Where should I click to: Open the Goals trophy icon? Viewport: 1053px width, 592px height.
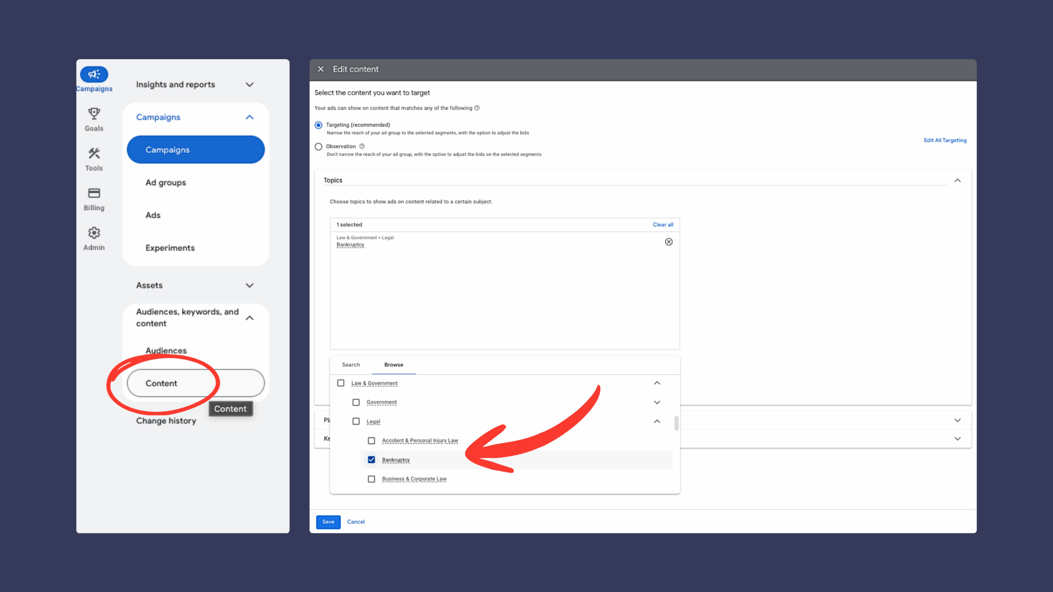[94, 114]
